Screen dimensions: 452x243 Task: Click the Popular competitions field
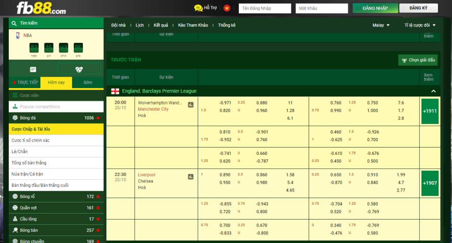[x=56, y=107]
